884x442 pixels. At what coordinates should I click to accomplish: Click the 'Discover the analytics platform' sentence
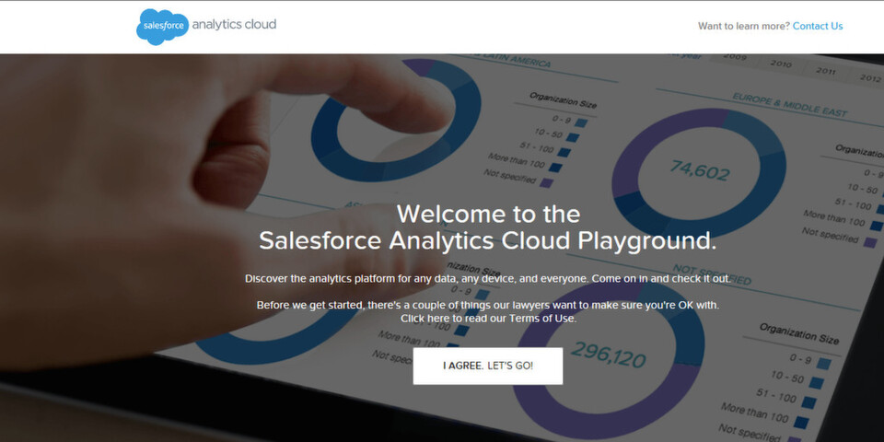pyautogui.click(x=488, y=278)
